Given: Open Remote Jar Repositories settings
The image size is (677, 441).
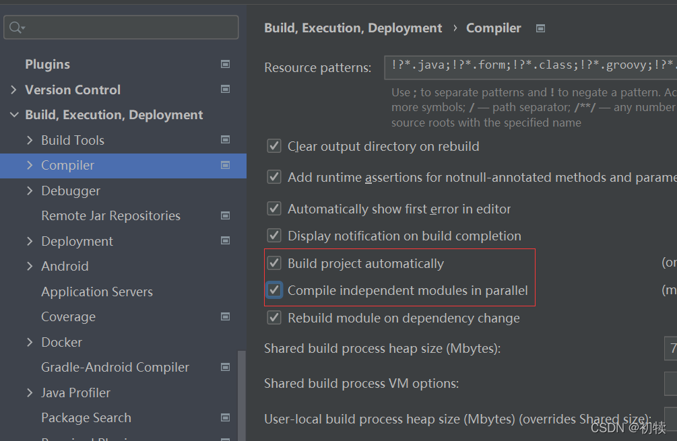Looking at the screenshot, I should (111, 215).
